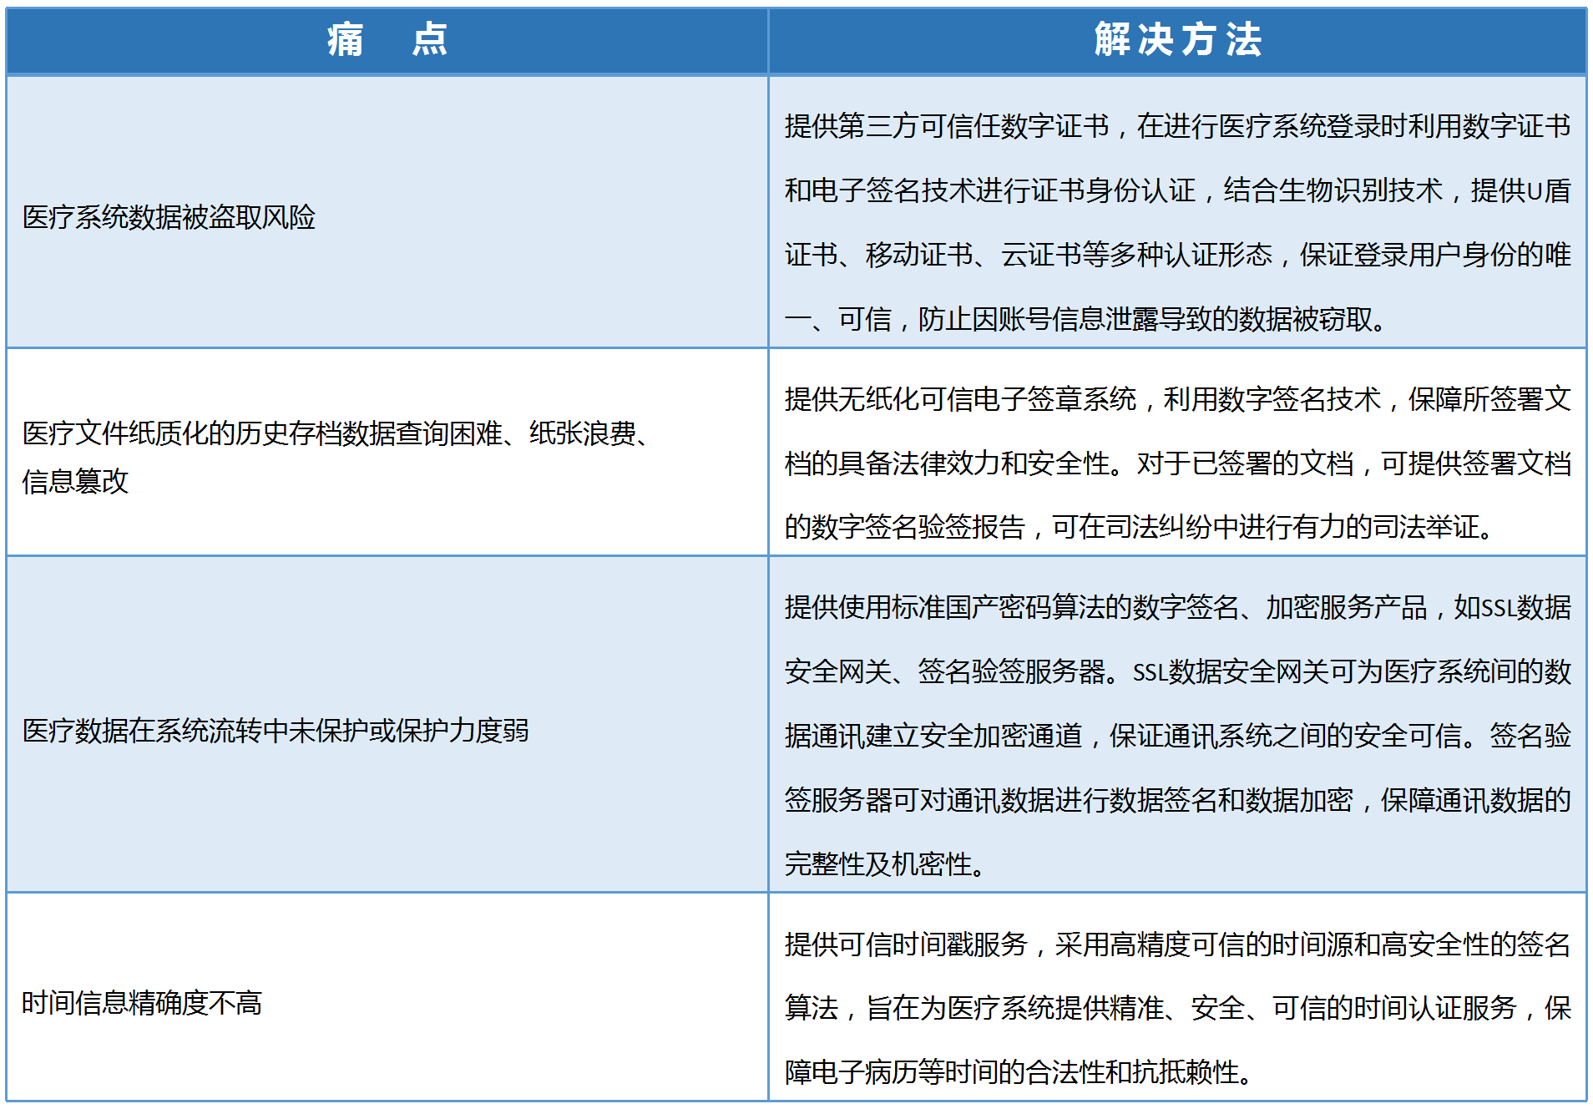The image size is (1593, 1109).
Task: Select the "医疗系统数据被盗取风险" cell text
Action: click(169, 217)
